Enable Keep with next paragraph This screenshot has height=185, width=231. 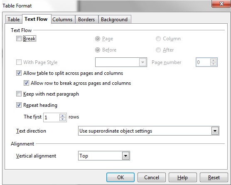point(19,94)
